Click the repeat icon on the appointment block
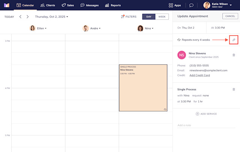The width and height of the screenshot is (240, 152). point(165,109)
